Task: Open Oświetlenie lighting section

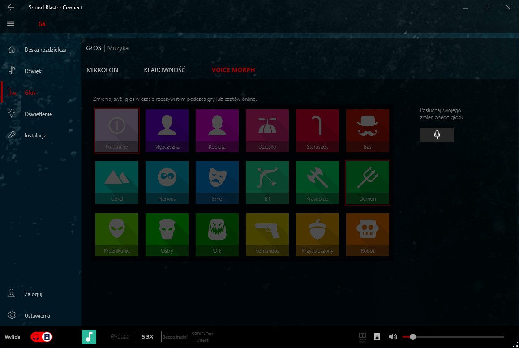Action: [41, 114]
